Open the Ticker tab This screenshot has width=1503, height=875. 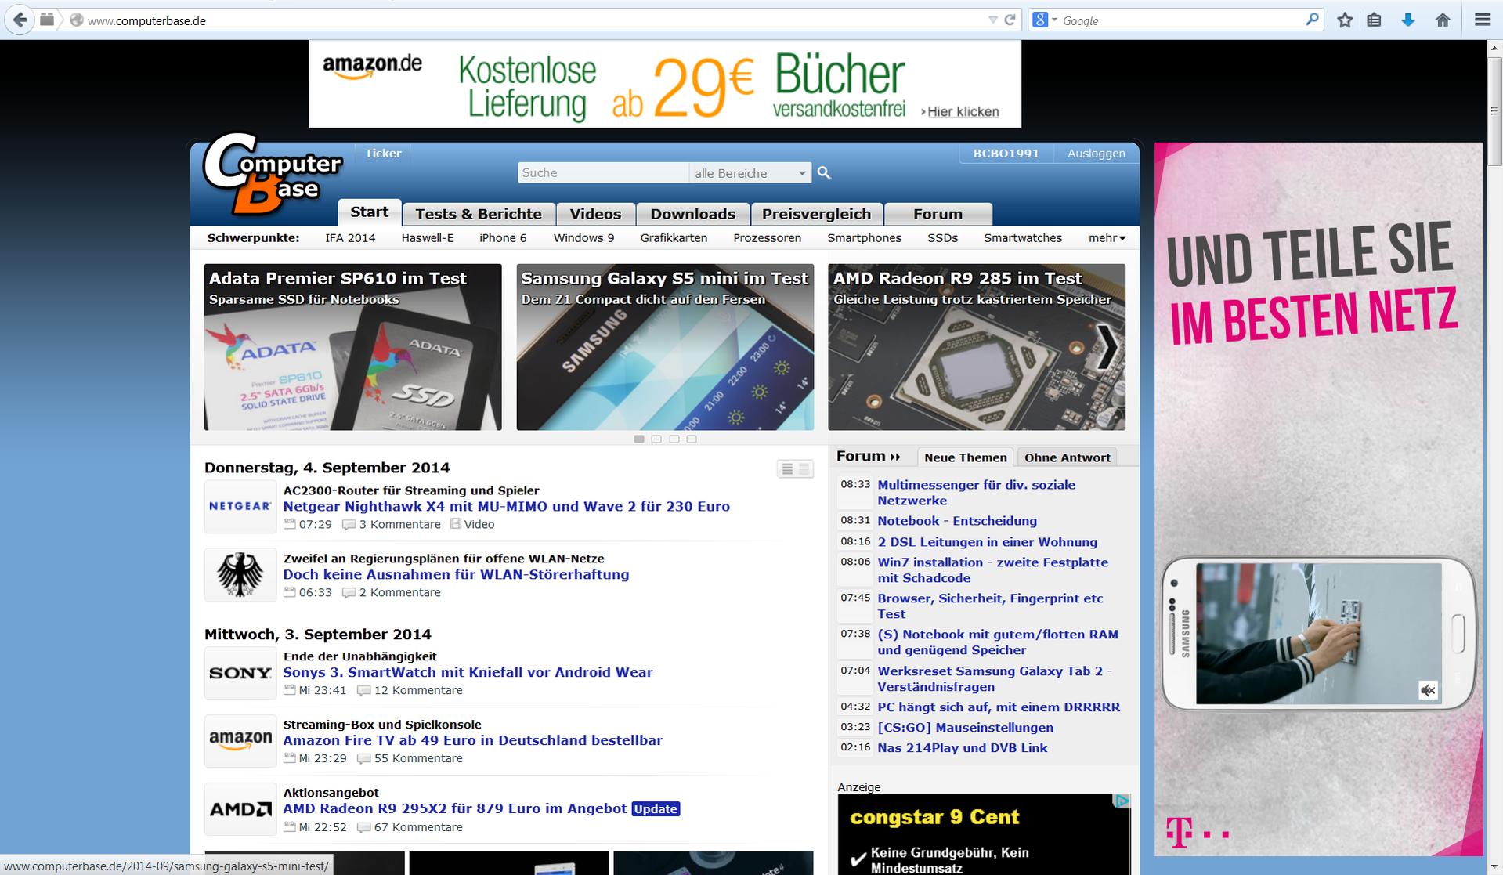coord(383,153)
